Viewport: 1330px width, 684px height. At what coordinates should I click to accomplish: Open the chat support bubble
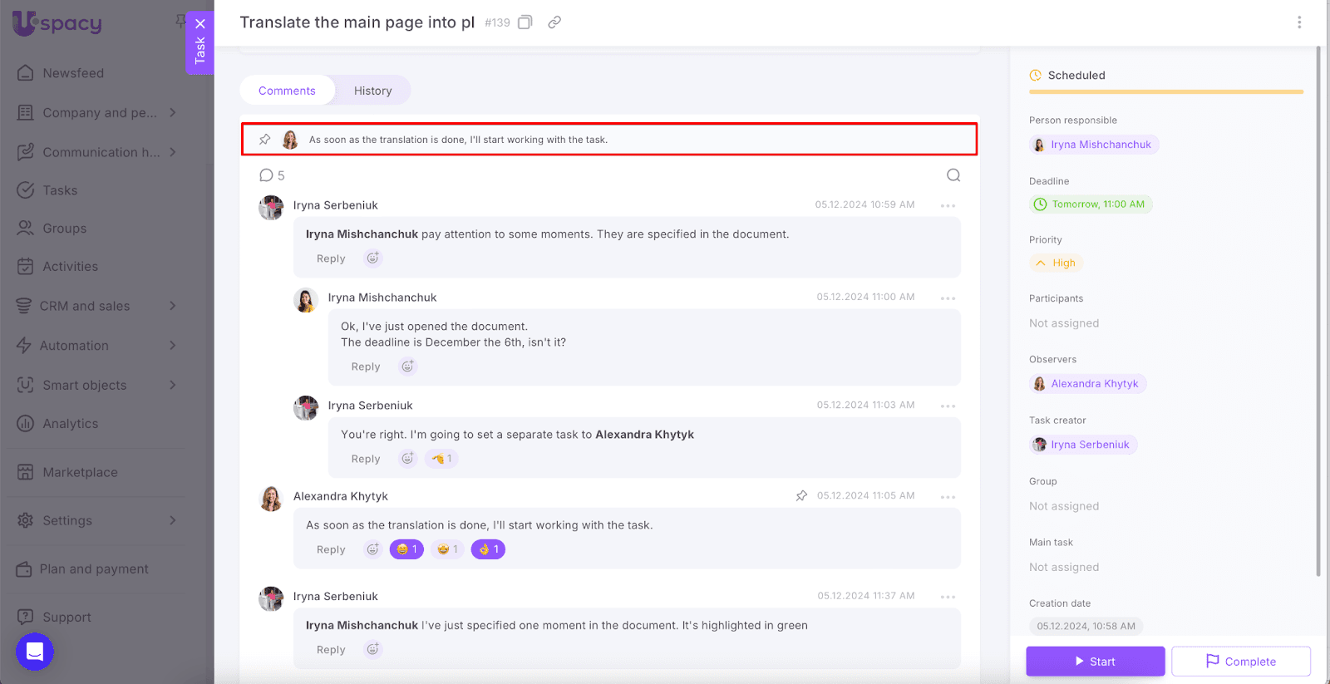[35, 652]
